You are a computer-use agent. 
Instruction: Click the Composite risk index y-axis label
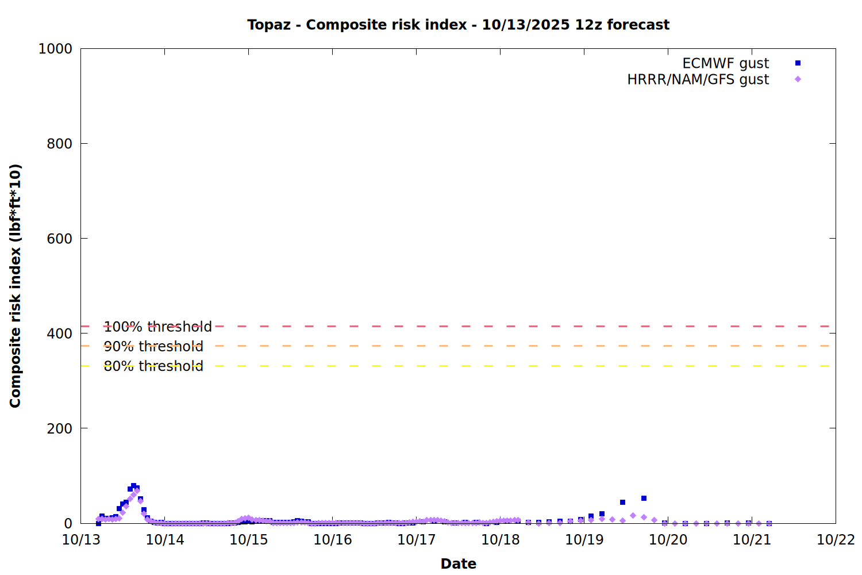[16, 286]
